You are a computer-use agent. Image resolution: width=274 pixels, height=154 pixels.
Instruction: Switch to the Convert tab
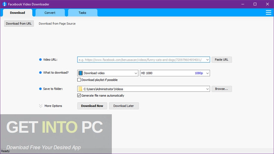50,13
